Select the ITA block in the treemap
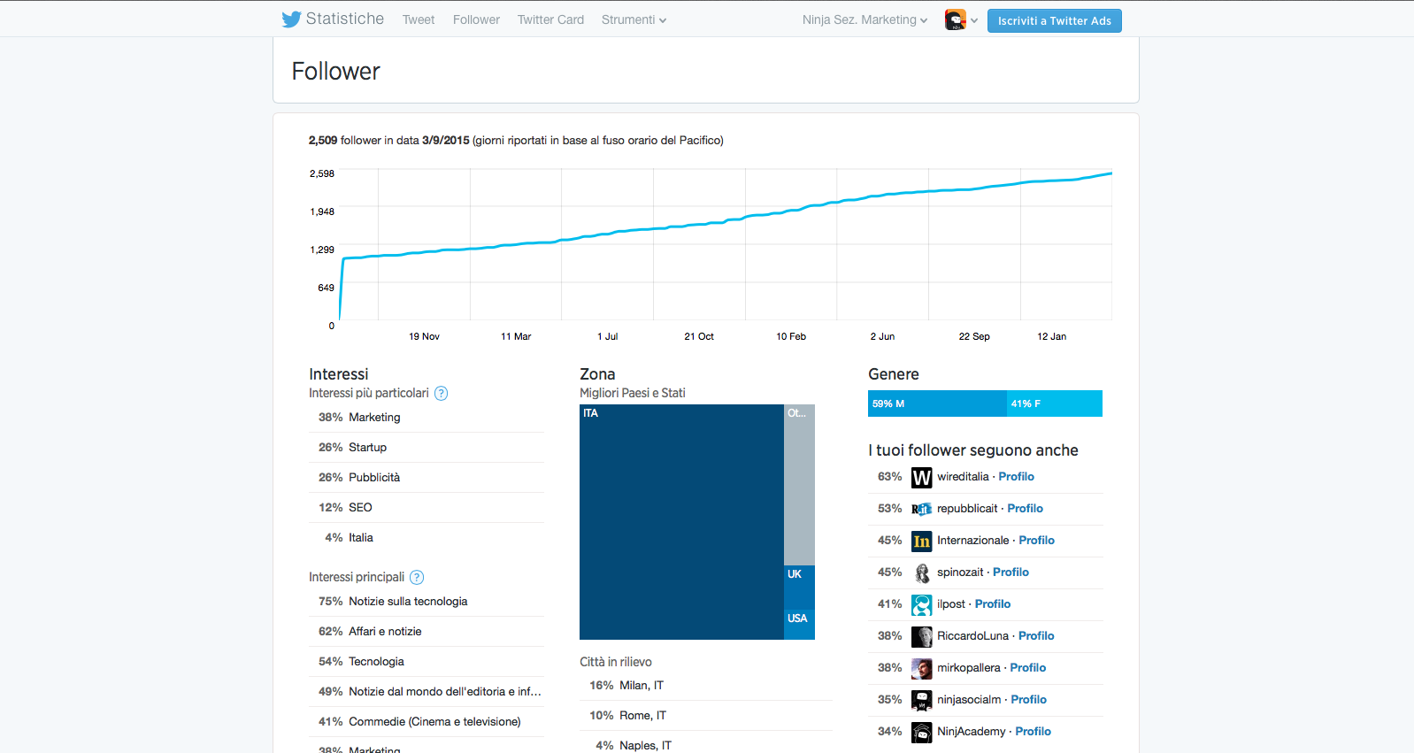The height and width of the screenshot is (753, 1414). 681,522
